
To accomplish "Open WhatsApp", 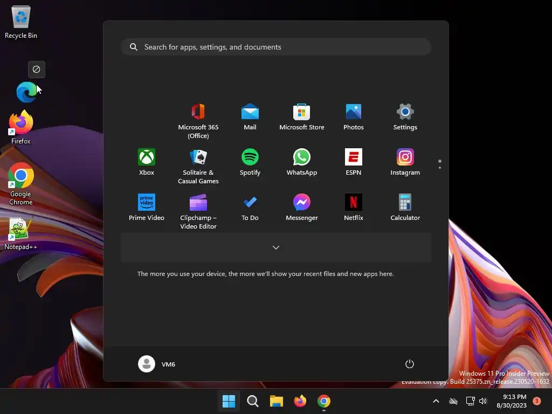I will point(302,162).
